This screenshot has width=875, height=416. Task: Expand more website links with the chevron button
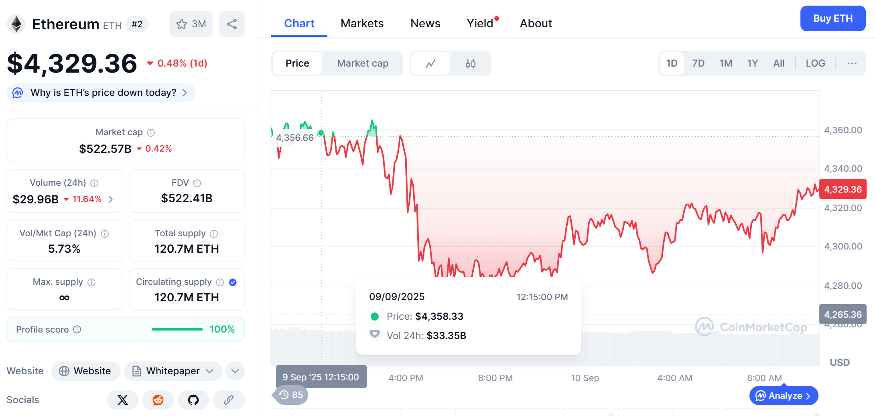235,371
